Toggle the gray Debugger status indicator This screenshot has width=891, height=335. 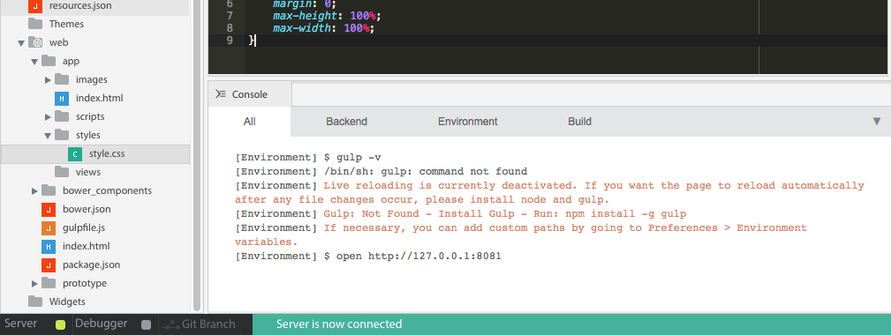146,324
